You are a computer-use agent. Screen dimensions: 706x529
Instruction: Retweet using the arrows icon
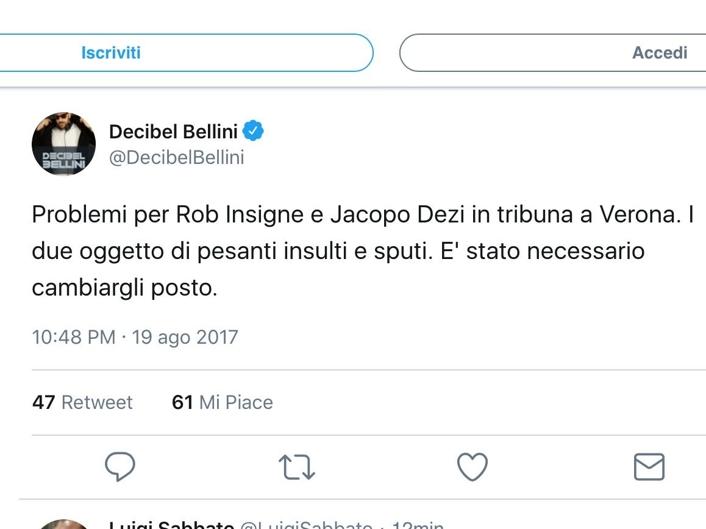point(297,467)
